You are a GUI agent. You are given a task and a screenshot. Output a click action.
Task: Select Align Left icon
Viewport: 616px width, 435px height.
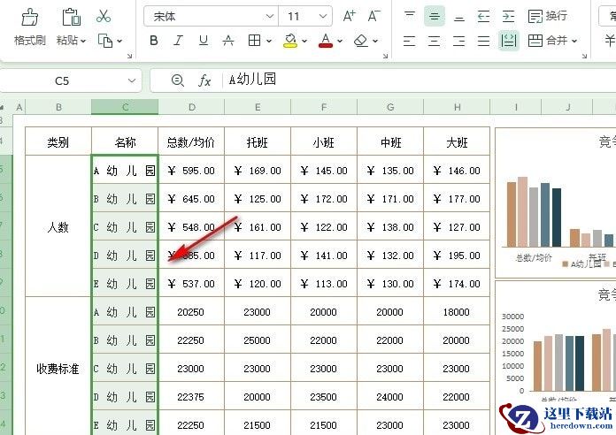point(410,41)
